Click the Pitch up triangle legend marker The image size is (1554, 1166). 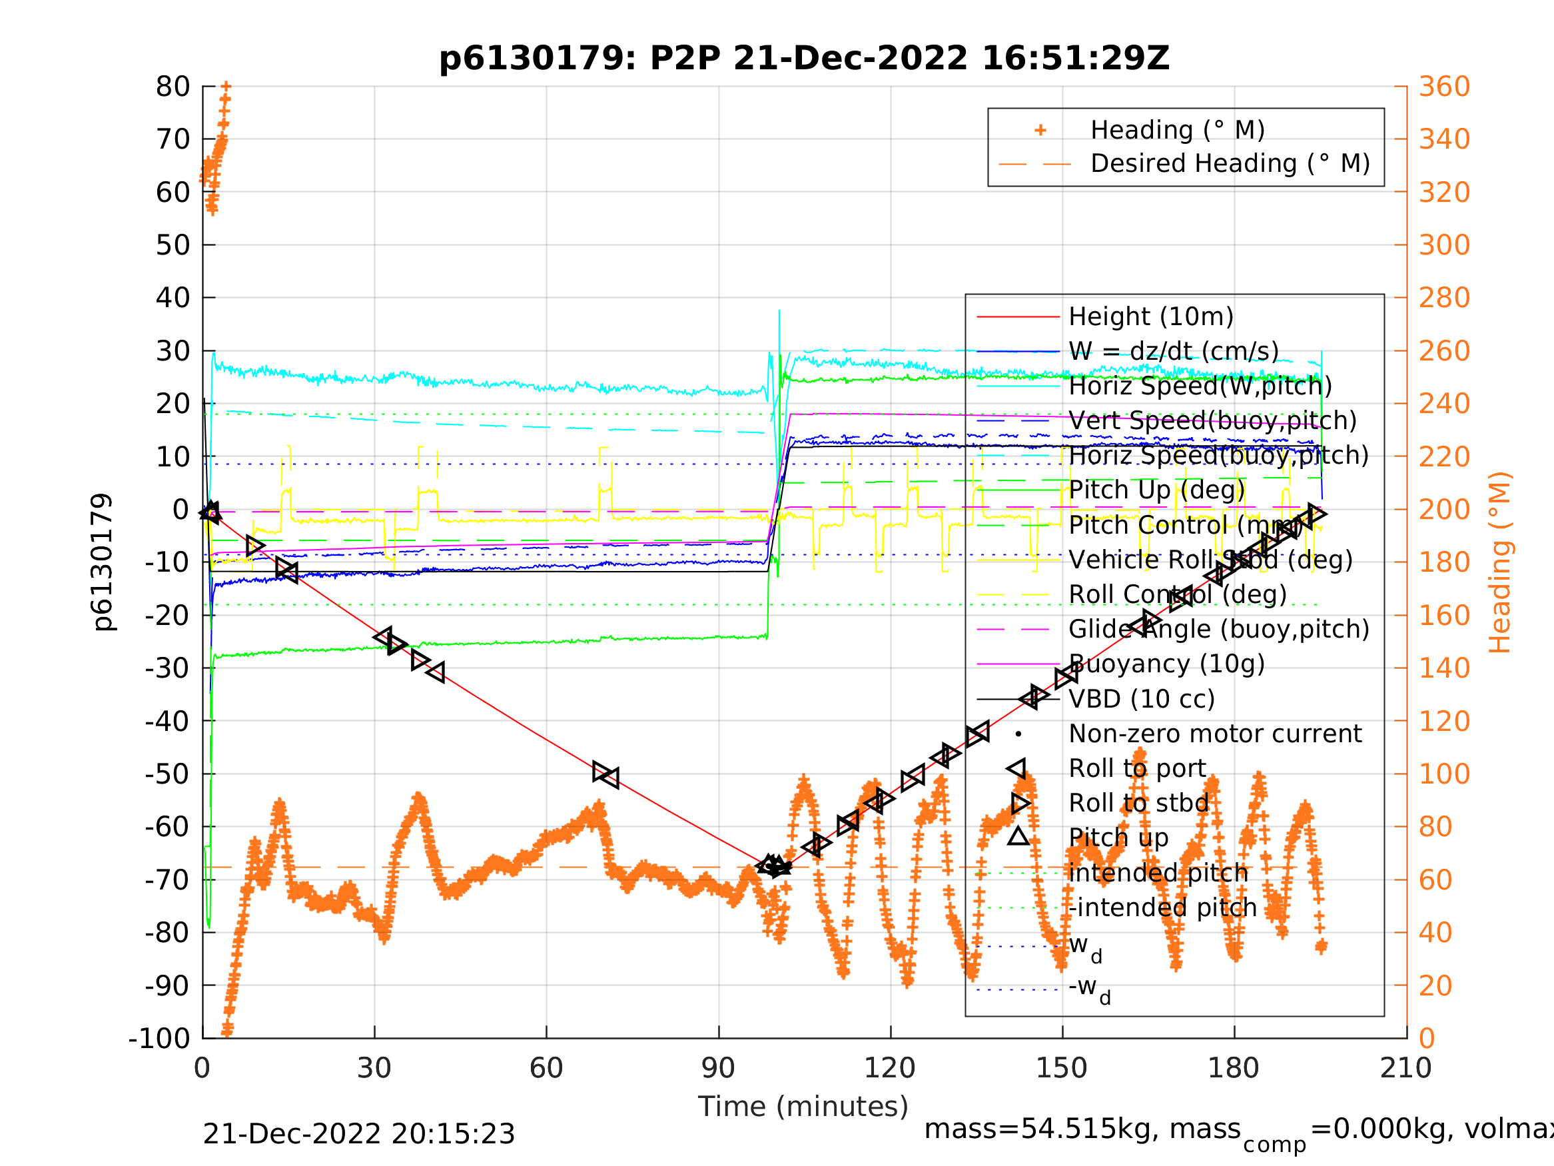[1018, 836]
